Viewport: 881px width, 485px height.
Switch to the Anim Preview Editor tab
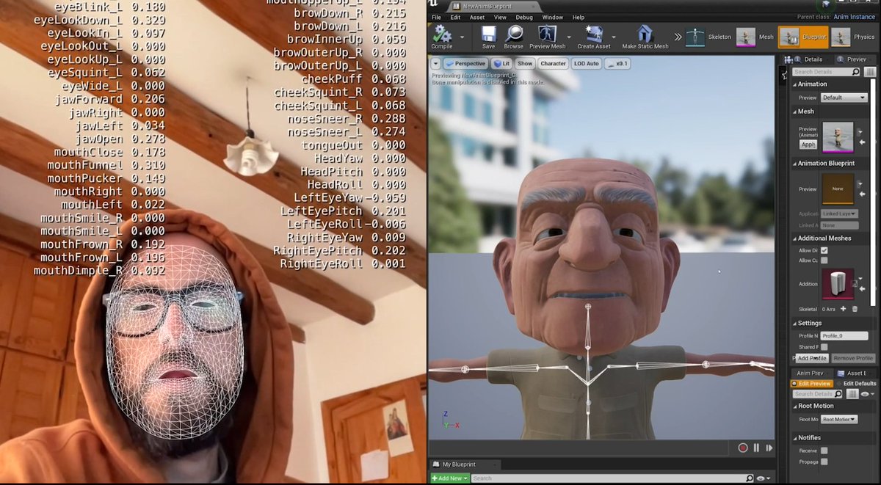tap(811, 373)
